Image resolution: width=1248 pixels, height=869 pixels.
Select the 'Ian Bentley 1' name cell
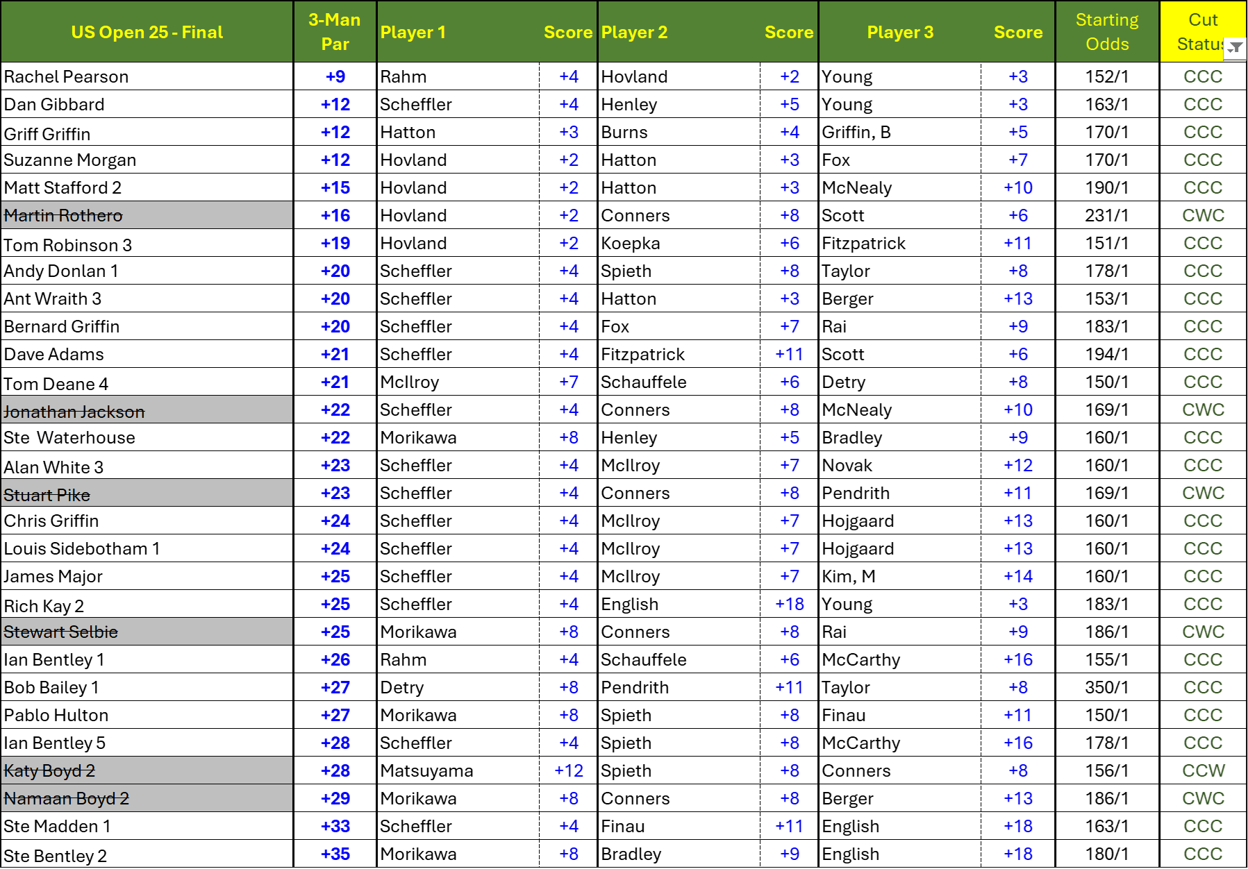tap(147, 659)
